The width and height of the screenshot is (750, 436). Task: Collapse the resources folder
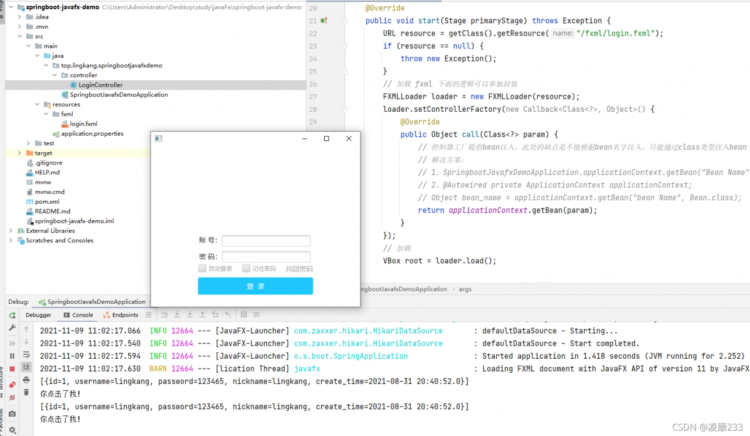[x=37, y=105]
